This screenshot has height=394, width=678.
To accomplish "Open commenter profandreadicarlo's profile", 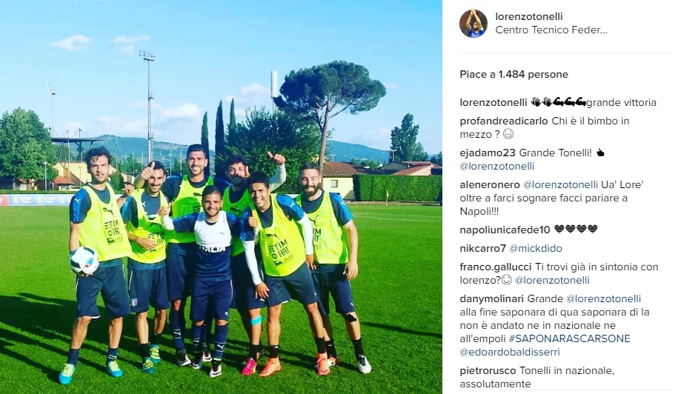I will point(504,121).
